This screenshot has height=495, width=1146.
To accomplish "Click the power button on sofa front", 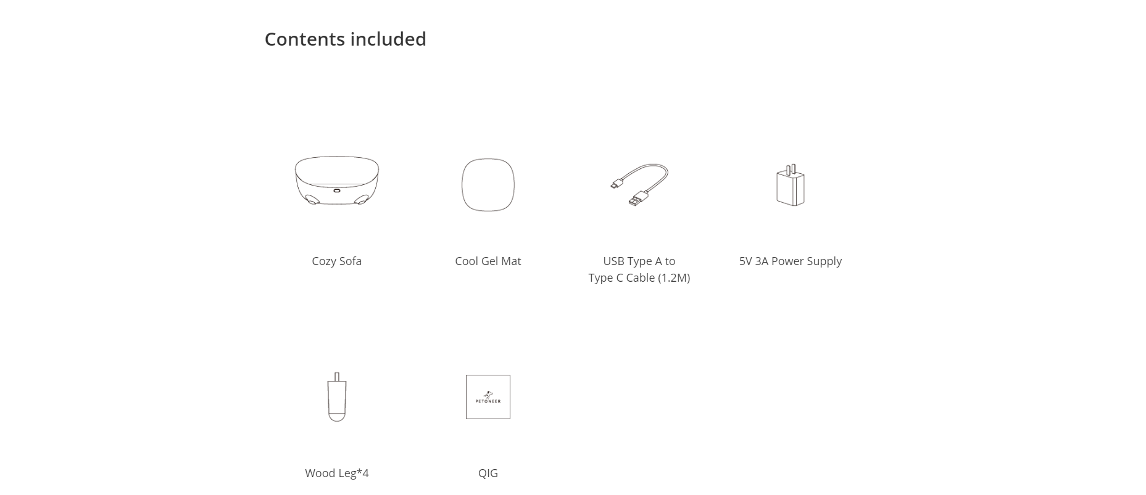I will pos(336,190).
